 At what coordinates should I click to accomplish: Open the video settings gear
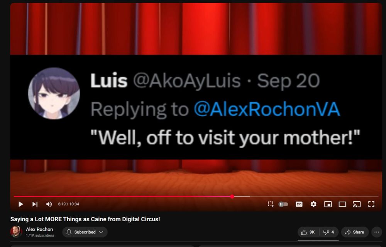(x=313, y=204)
